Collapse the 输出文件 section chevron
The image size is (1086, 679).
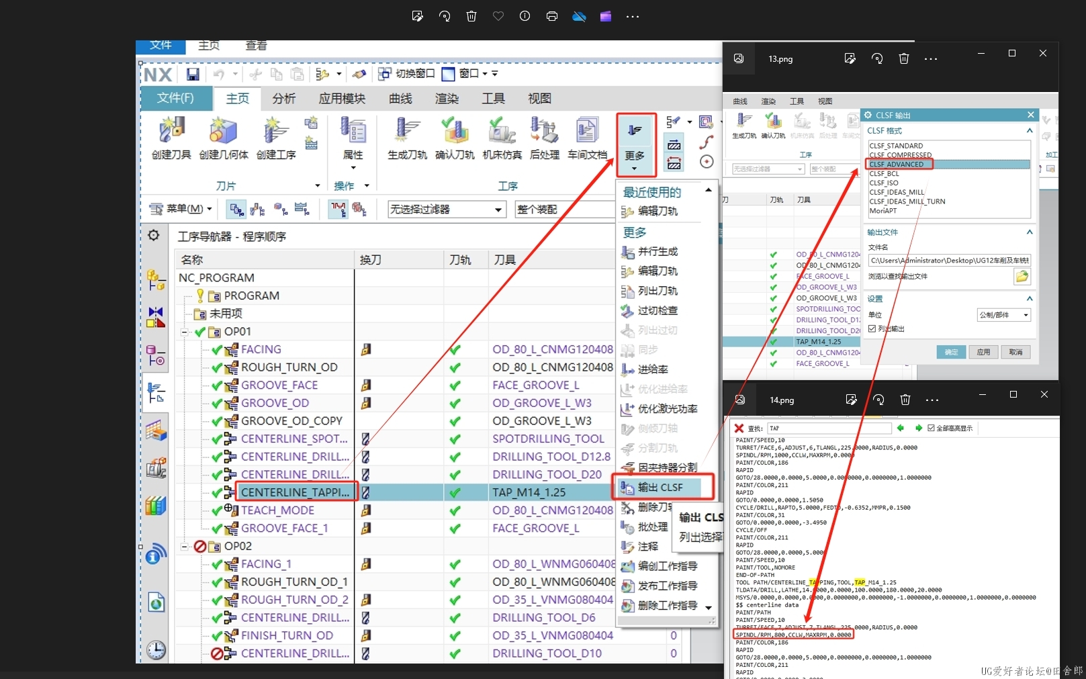1030,232
